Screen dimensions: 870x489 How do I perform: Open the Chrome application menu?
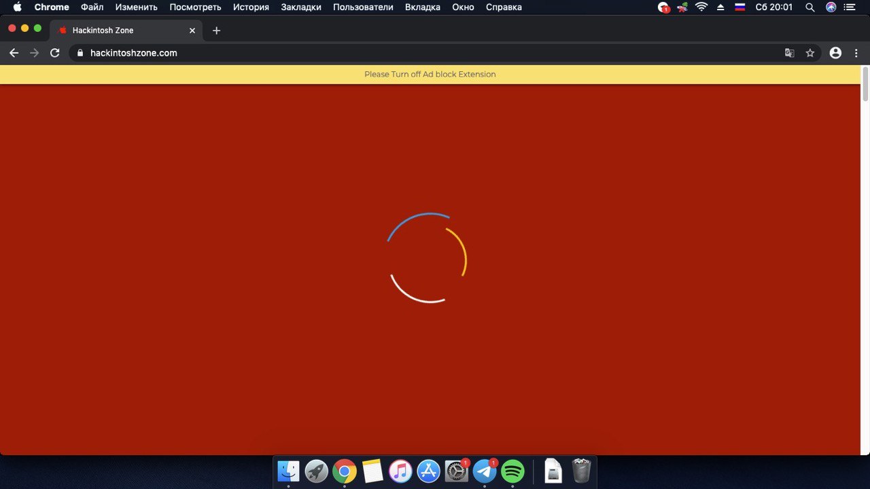(52, 7)
